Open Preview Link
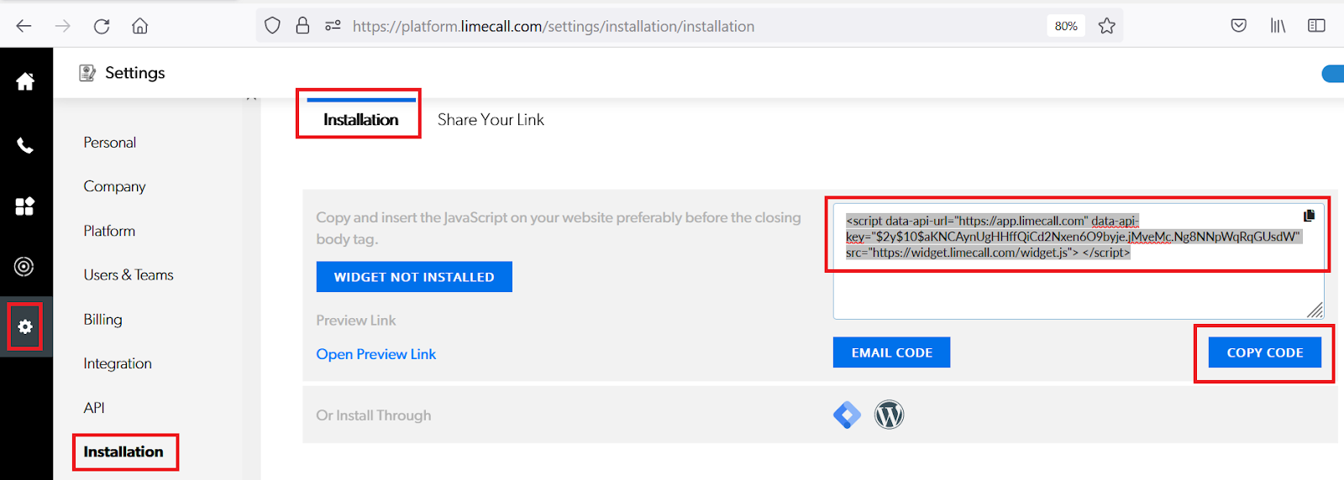Viewport: 1344px width, 480px height. pyautogui.click(x=375, y=354)
